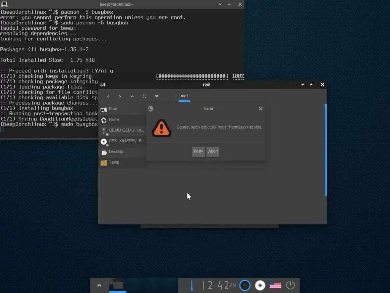The width and height of the screenshot is (390, 293).
Task: Click the file manager vertical scrollbar
Action: [x=326, y=150]
